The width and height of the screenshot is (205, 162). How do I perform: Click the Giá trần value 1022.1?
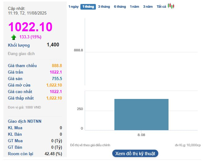[x=56, y=72]
